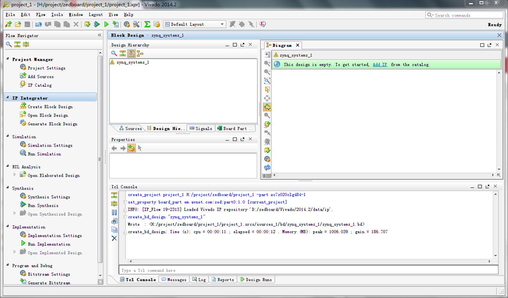
Task: Click the Regenerate Layout icon in Diagram toolbar
Action: pos(267,168)
